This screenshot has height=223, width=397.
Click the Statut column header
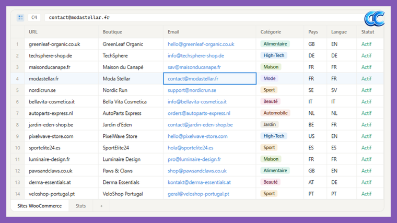click(368, 32)
